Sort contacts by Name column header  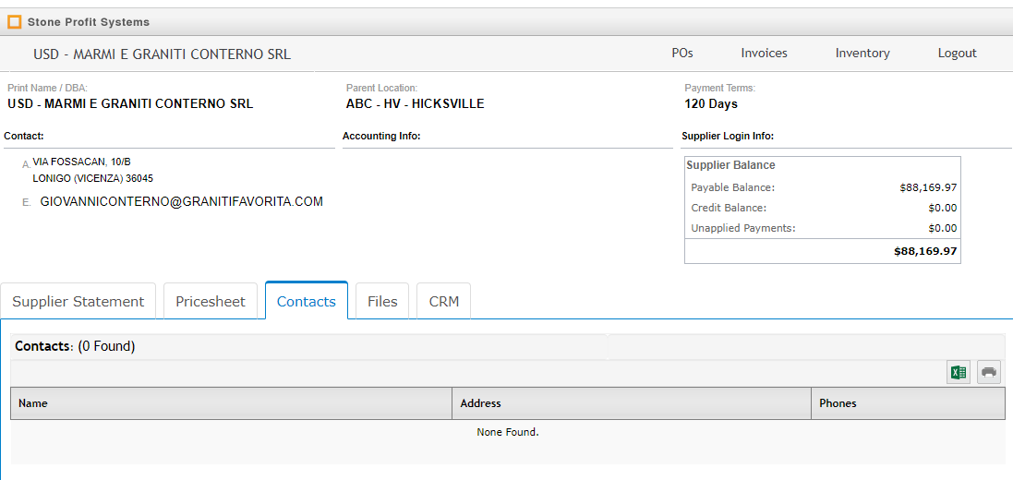coord(231,403)
